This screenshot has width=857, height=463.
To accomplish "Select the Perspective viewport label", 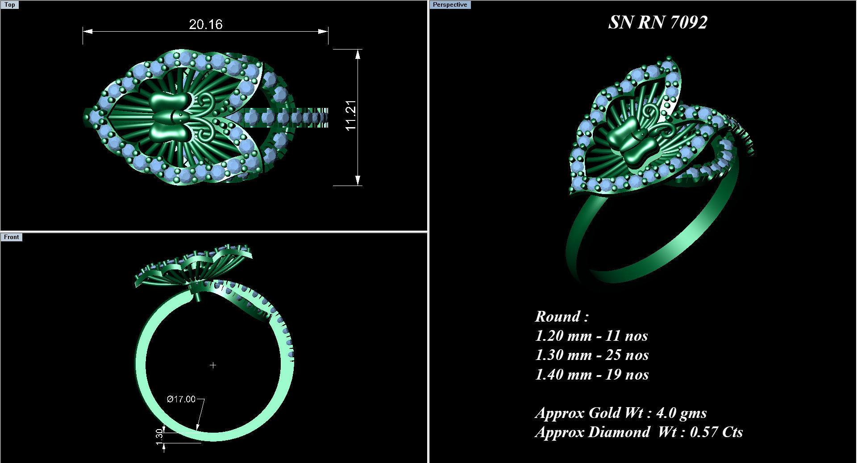I will (x=450, y=5).
